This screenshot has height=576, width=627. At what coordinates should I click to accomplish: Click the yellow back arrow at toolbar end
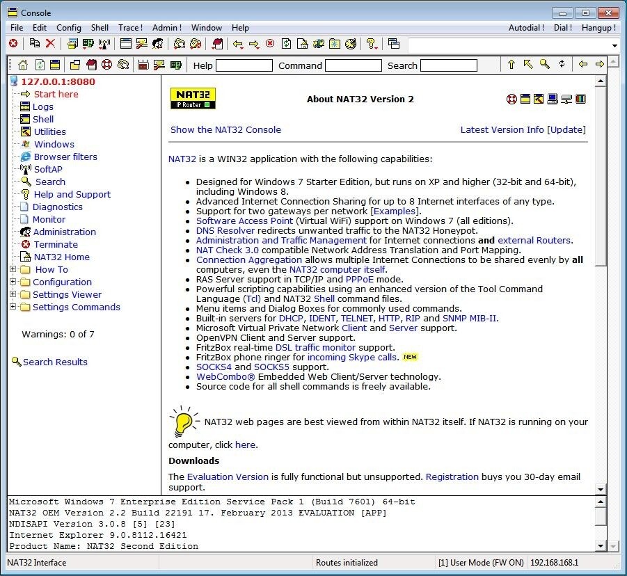point(583,64)
